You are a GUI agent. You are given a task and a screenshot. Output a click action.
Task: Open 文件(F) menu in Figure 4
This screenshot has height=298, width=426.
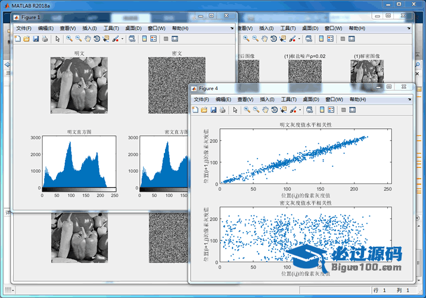pos(201,100)
